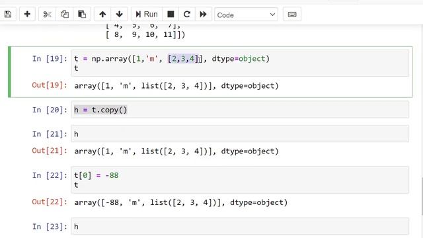The width and height of the screenshot is (423, 238).
Task: Click the In [19]: prompt label
Action: tap(50, 59)
